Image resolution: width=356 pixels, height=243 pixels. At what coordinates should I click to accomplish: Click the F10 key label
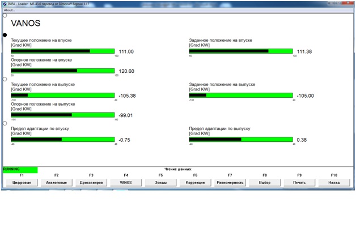pos(334,175)
